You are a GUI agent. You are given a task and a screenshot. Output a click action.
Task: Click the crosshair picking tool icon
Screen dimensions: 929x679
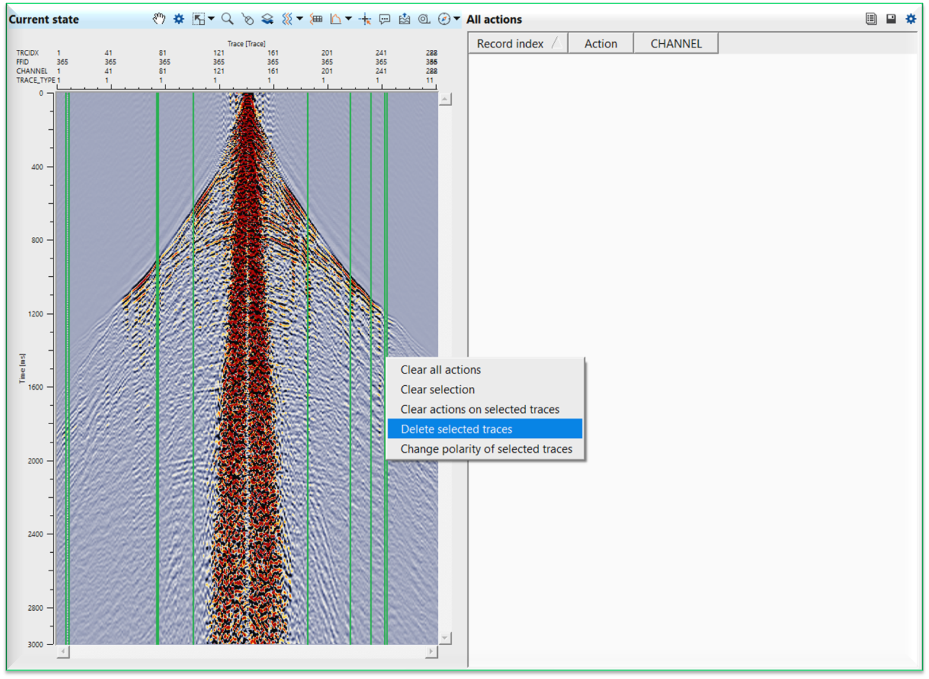click(x=364, y=18)
